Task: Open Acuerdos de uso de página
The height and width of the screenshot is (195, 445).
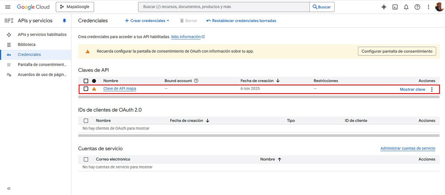Action: point(42,74)
